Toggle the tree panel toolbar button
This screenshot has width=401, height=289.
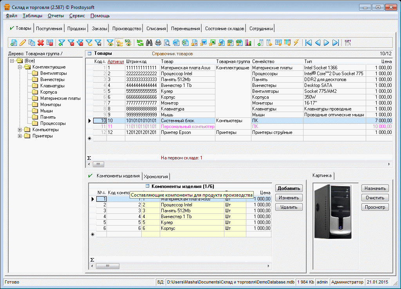point(119,43)
